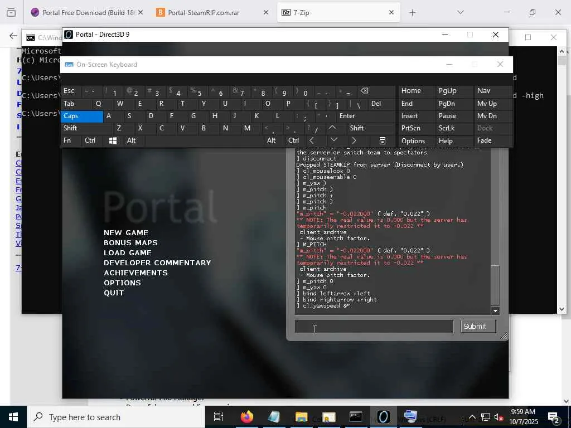Click the muted volume tray icon
The width and height of the screenshot is (571, 428).
499,417
